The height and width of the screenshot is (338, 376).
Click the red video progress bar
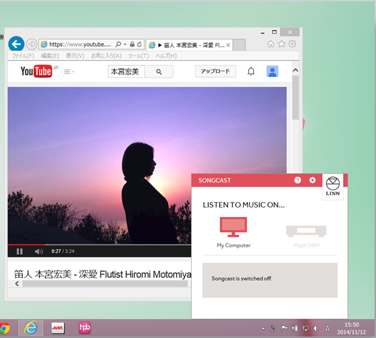(x=26, y=245)
